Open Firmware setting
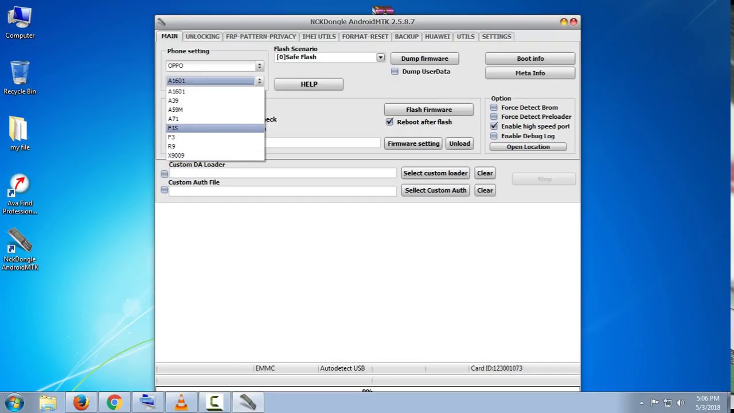734x413 pixels. coord(413,143)
